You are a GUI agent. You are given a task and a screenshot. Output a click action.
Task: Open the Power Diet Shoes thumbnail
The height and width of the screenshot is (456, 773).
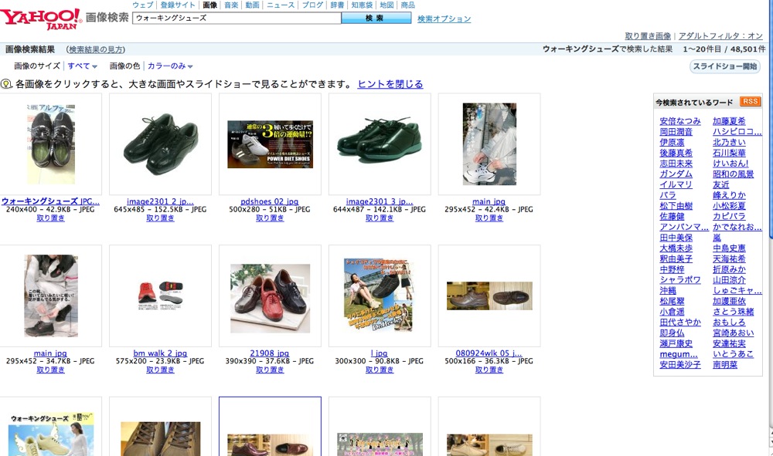click(x=270, y=144)
